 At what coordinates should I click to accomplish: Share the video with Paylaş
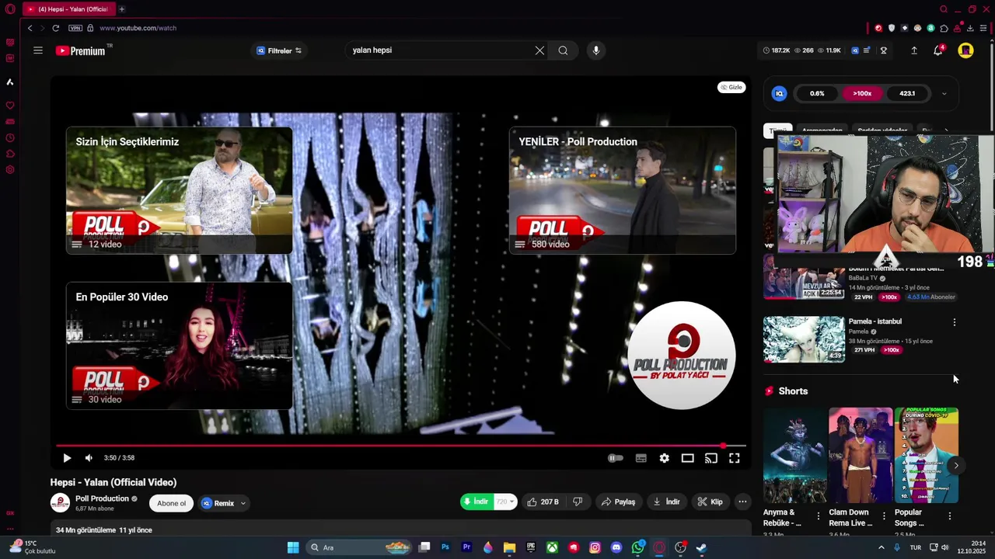(x=619, y=502)
